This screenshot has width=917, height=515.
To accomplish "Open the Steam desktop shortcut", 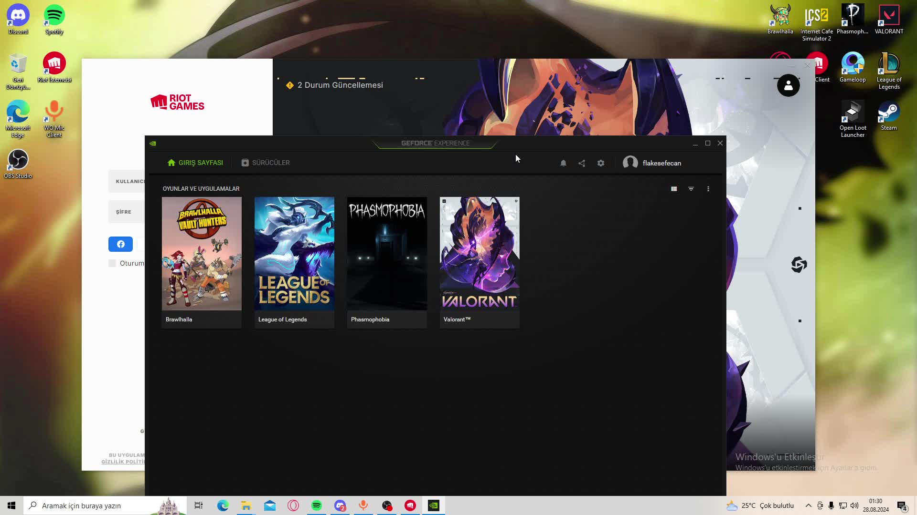I will point(889,116).
